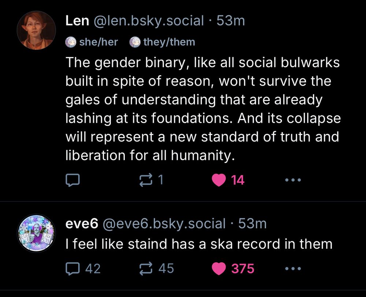Click the 53m timestamp on eve6's post
The height and width of the screenshot is (297, 366).
click(x=254, y=224)
